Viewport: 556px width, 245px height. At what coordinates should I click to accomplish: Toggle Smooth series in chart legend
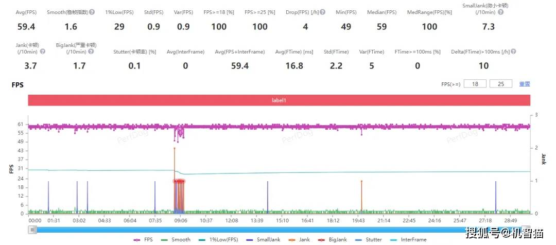pos(176,240)
